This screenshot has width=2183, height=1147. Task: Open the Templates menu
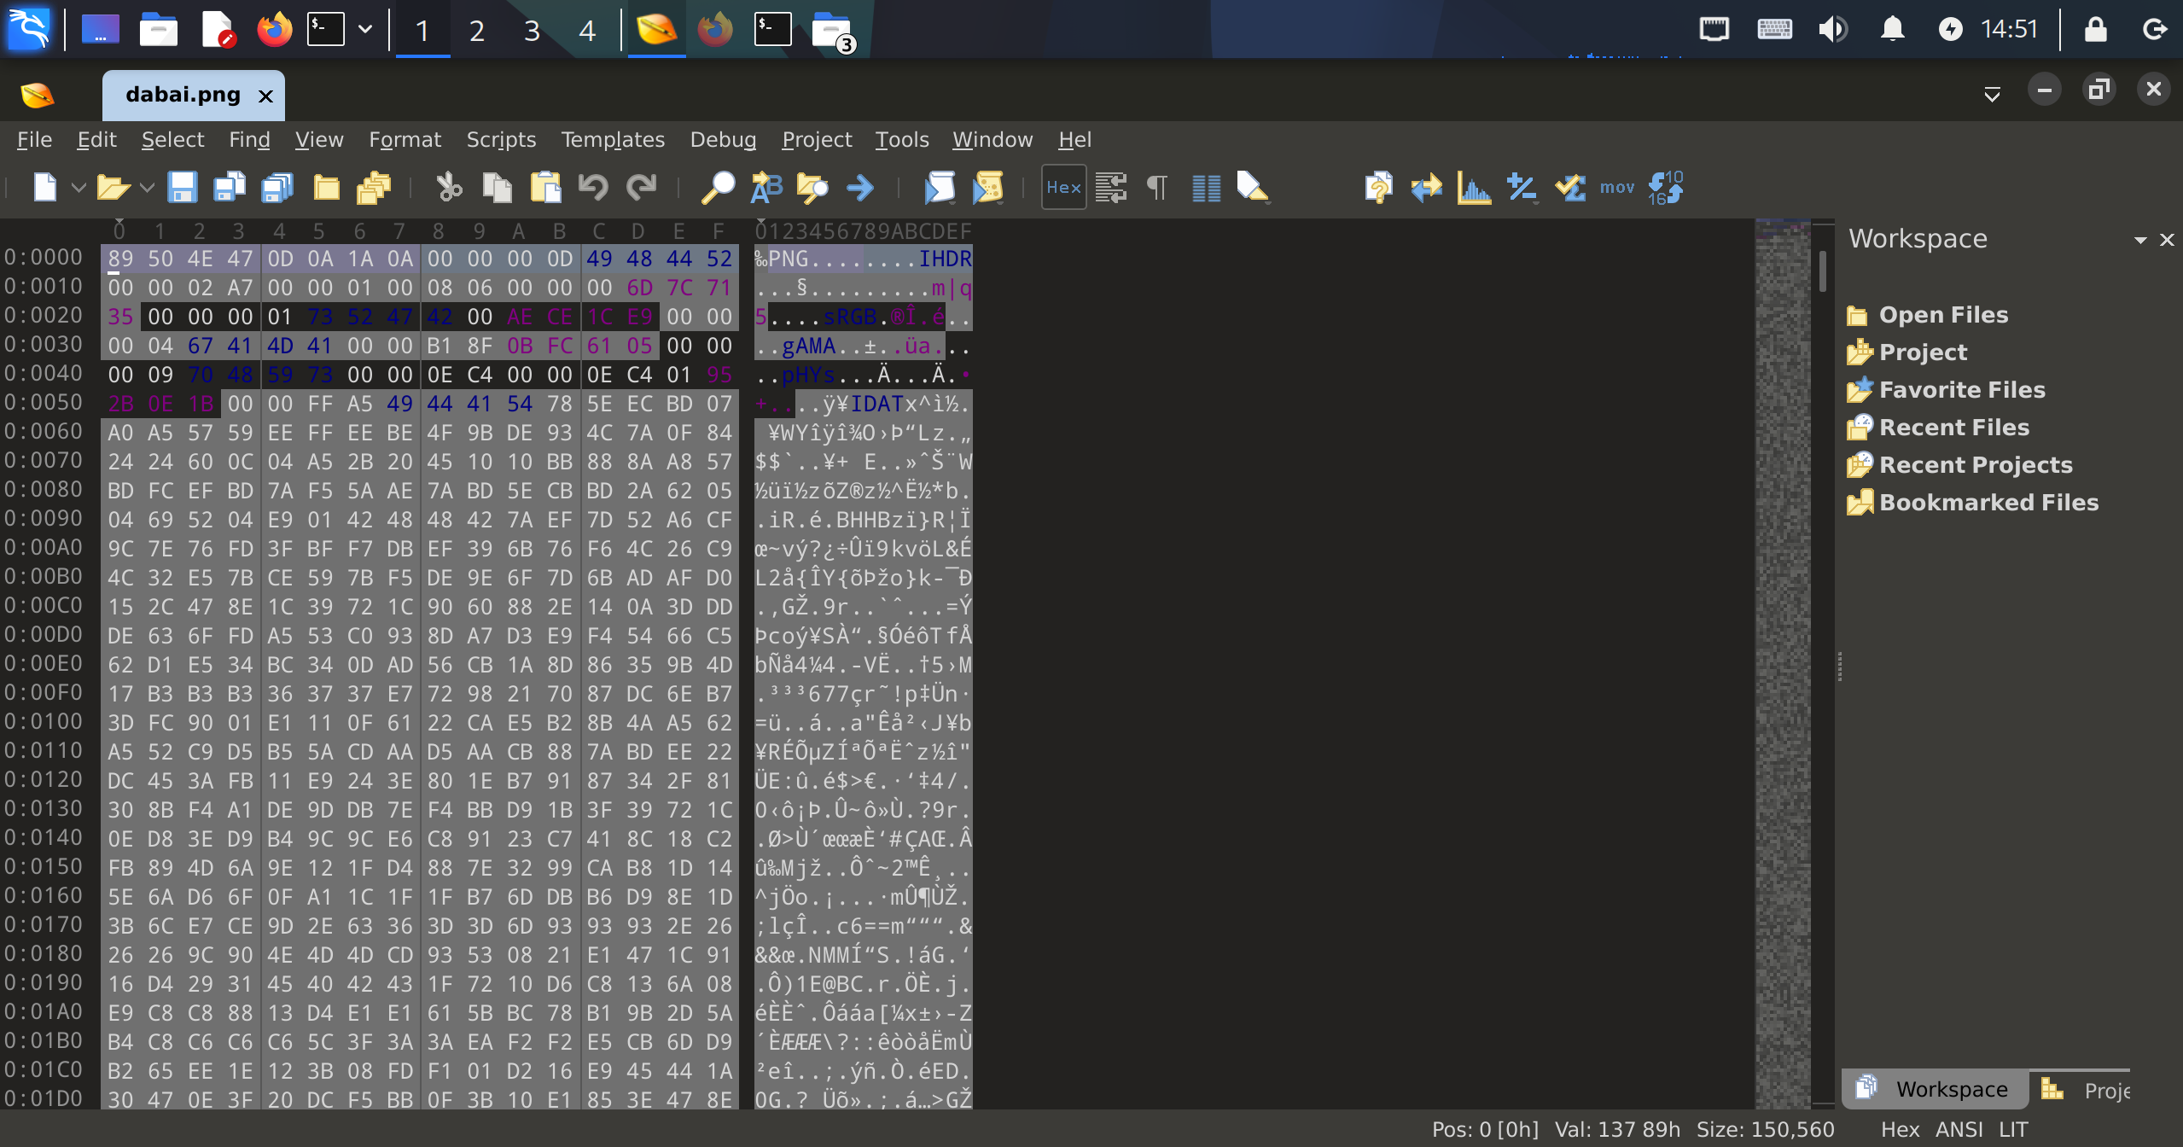pyautogui.click(x=612, y=139)
